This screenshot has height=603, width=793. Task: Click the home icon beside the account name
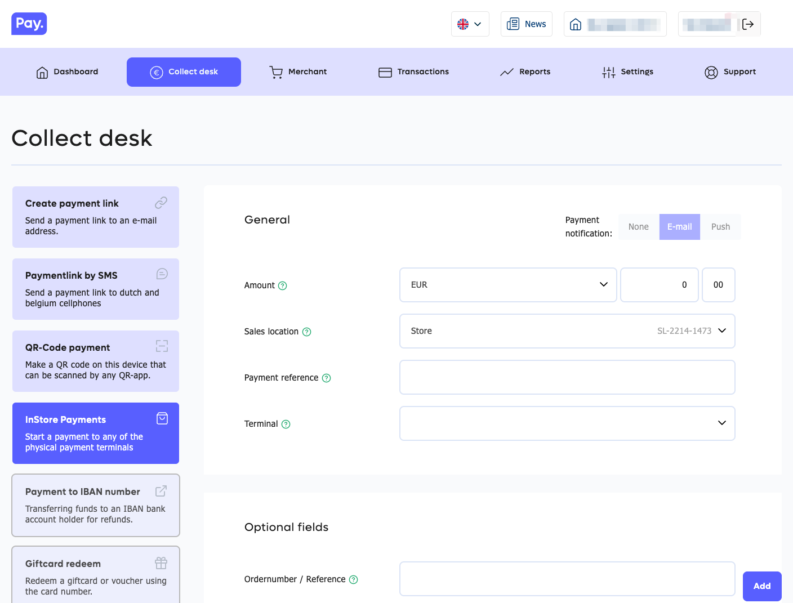coord(576,24)
